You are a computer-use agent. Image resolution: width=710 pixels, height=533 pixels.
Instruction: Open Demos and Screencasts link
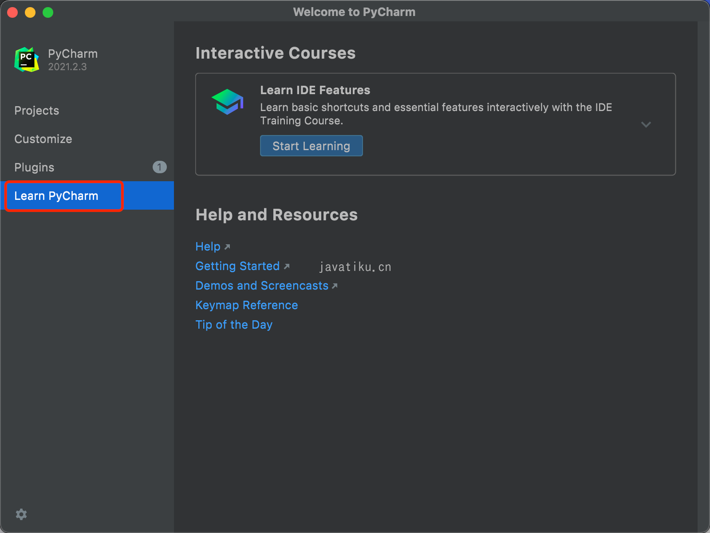[x=262, y=286]
